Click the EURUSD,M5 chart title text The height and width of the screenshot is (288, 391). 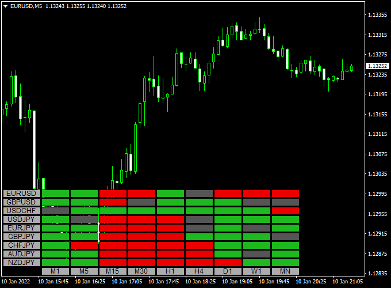tap(26, 6)
